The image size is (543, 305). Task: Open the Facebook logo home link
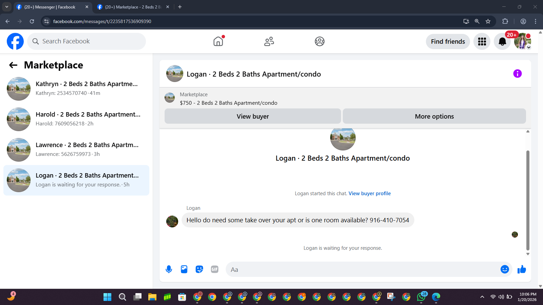pos(15,41)
